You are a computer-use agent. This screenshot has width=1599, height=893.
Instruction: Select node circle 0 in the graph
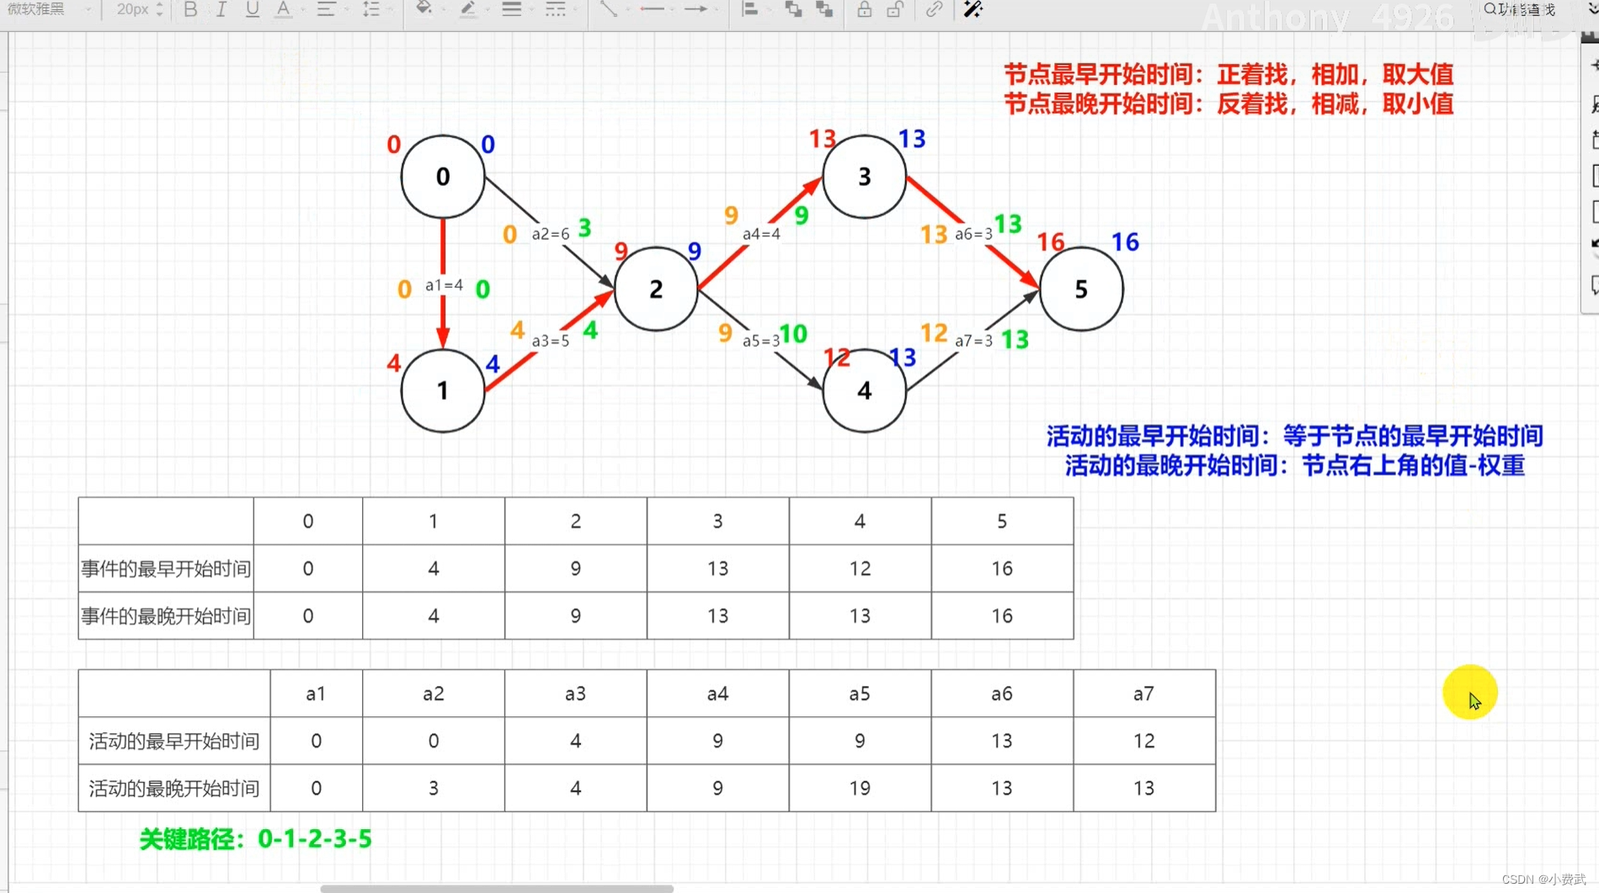pos(443,177)
